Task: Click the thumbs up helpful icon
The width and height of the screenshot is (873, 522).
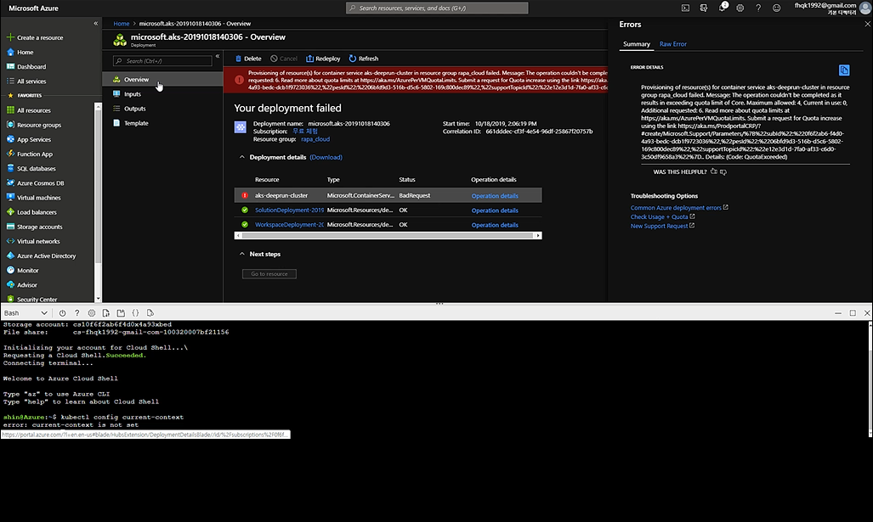Action: coord(714,171)
